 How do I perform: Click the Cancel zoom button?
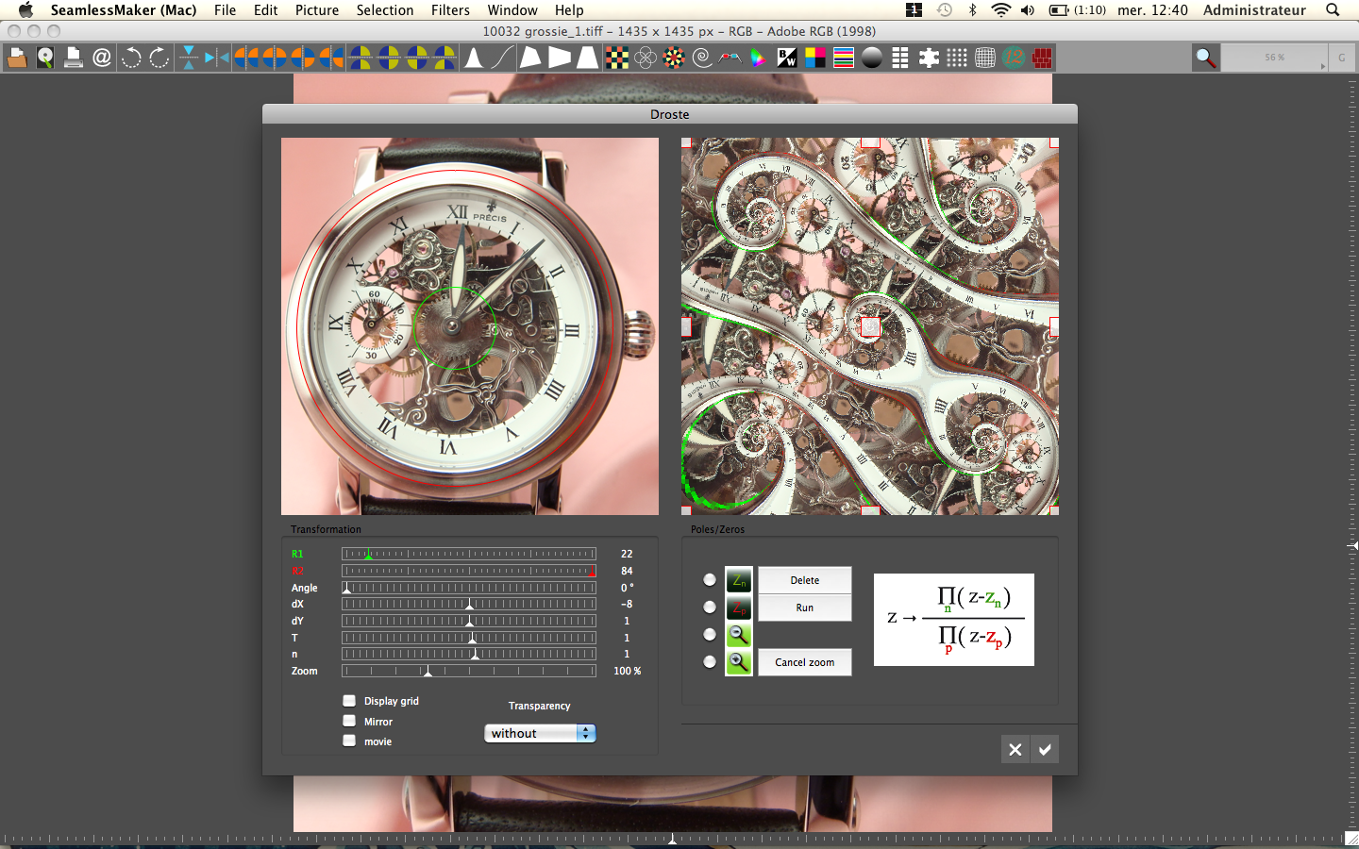pyautogui.click(x=804, y=662)
